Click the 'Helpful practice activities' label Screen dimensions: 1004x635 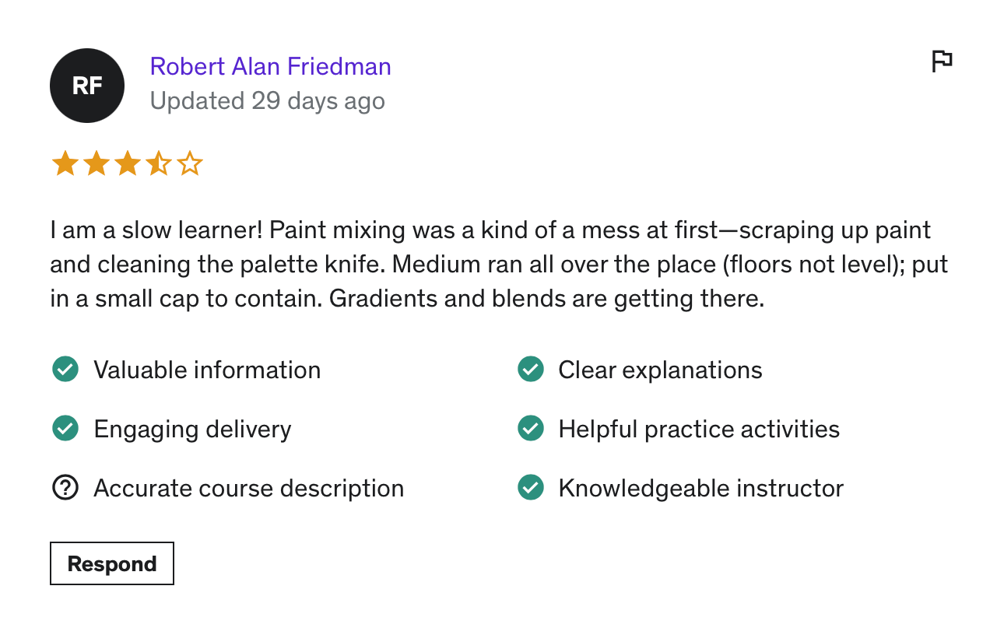coord(699,429)
